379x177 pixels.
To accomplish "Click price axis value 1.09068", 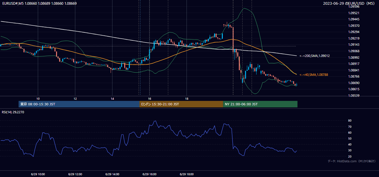I will coord(353,51).
